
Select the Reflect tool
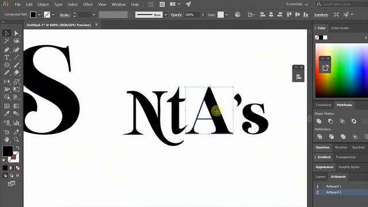click(6, 82)
